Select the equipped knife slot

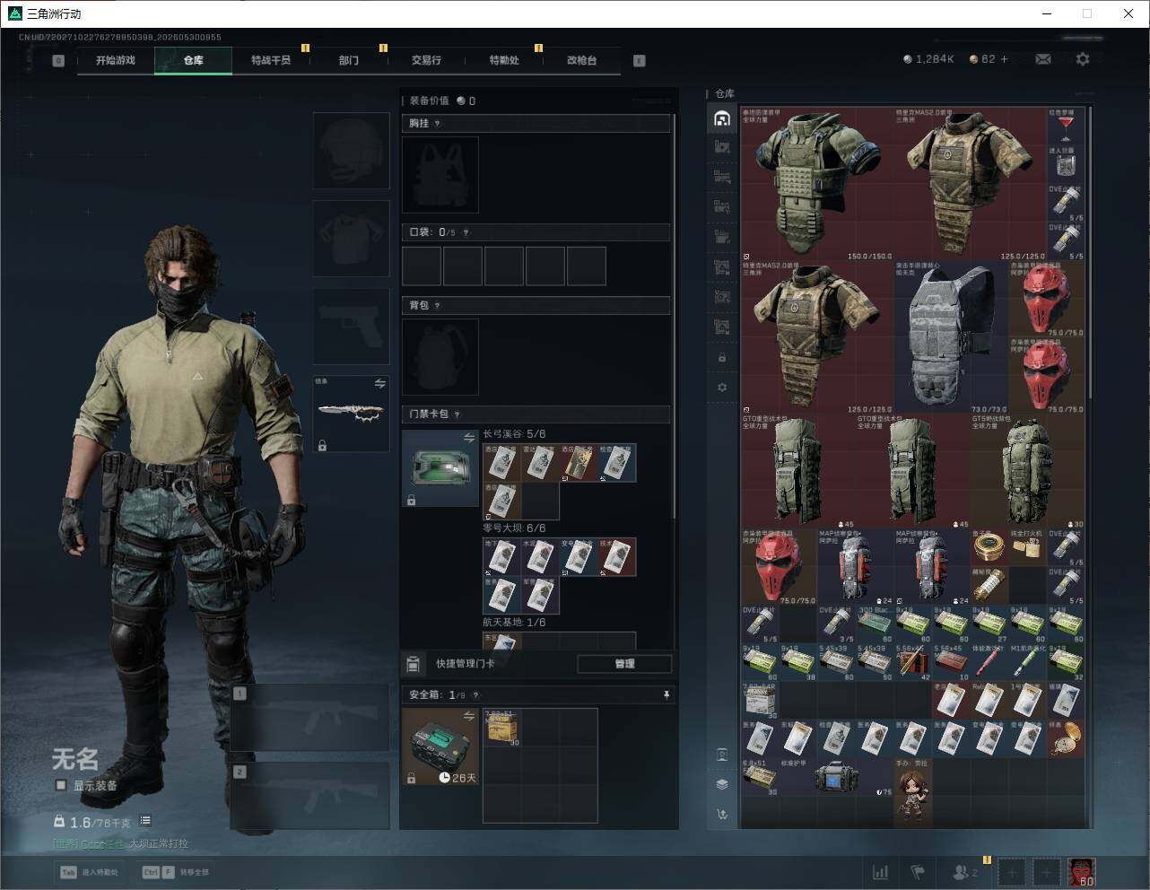352,414
